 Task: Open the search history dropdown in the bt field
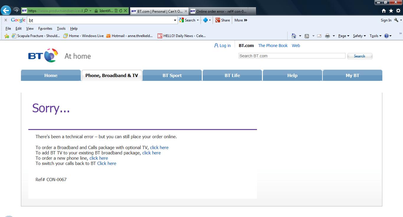click(x=174, y=20)
